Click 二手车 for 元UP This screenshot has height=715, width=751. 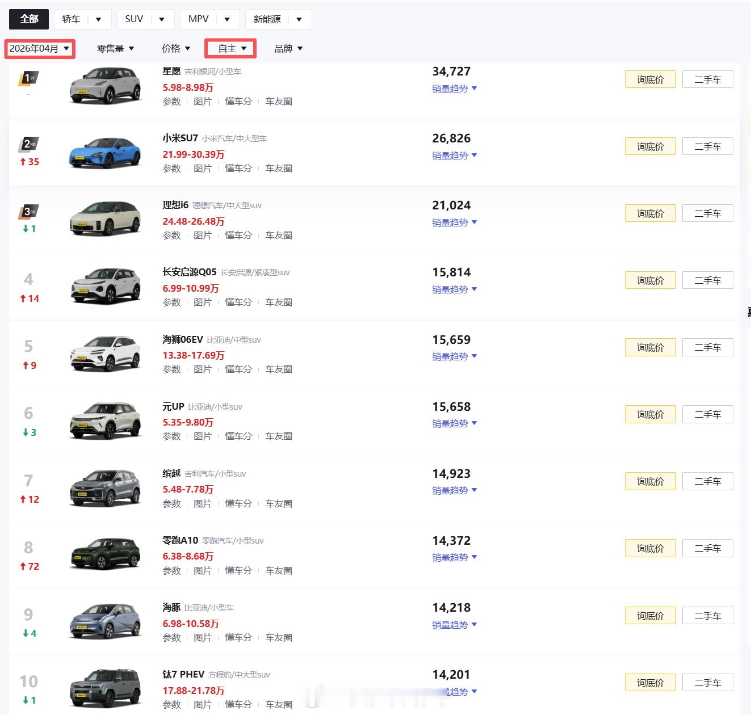click(x=708, y=414)
